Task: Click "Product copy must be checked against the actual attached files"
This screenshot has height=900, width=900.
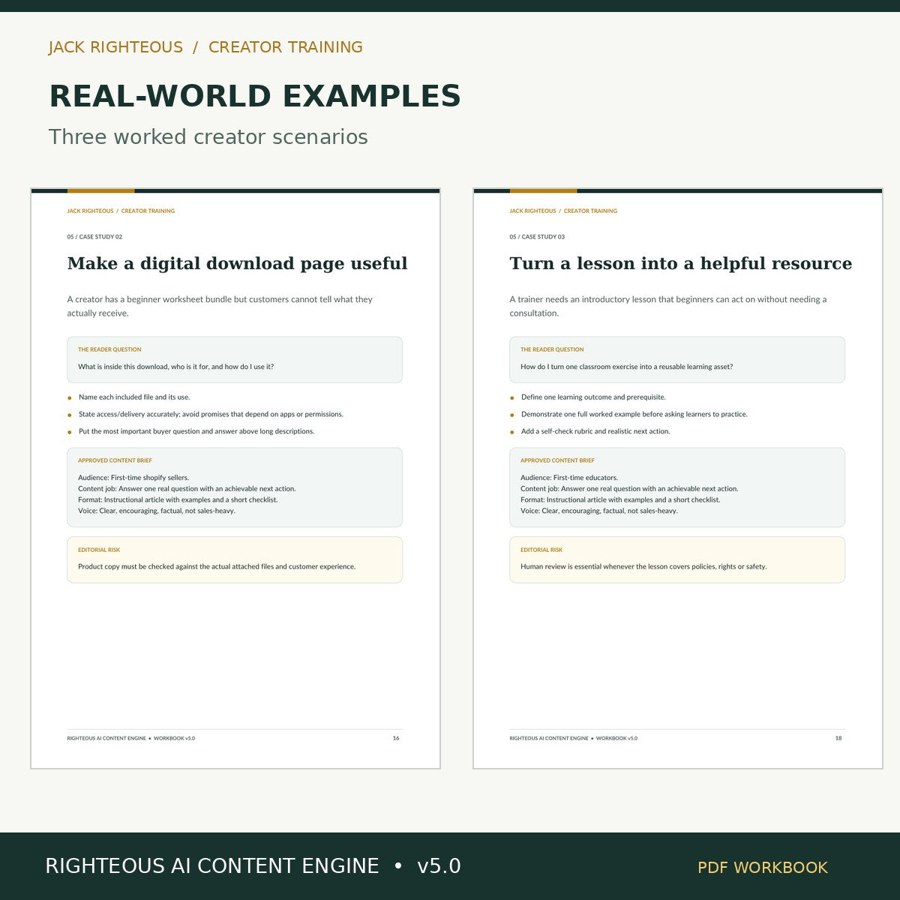Action: click(x=217, y=567)
